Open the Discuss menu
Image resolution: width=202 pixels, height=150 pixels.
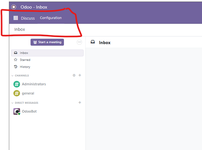pos(28,18)
